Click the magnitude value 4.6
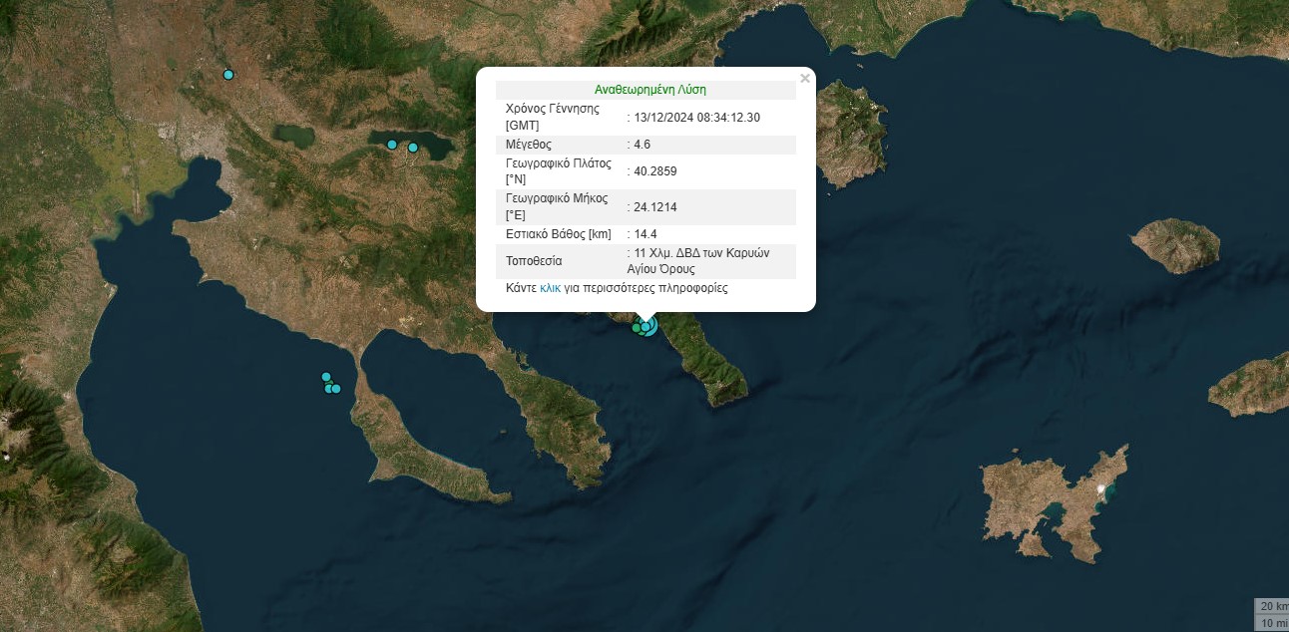 tap(642, 145)
